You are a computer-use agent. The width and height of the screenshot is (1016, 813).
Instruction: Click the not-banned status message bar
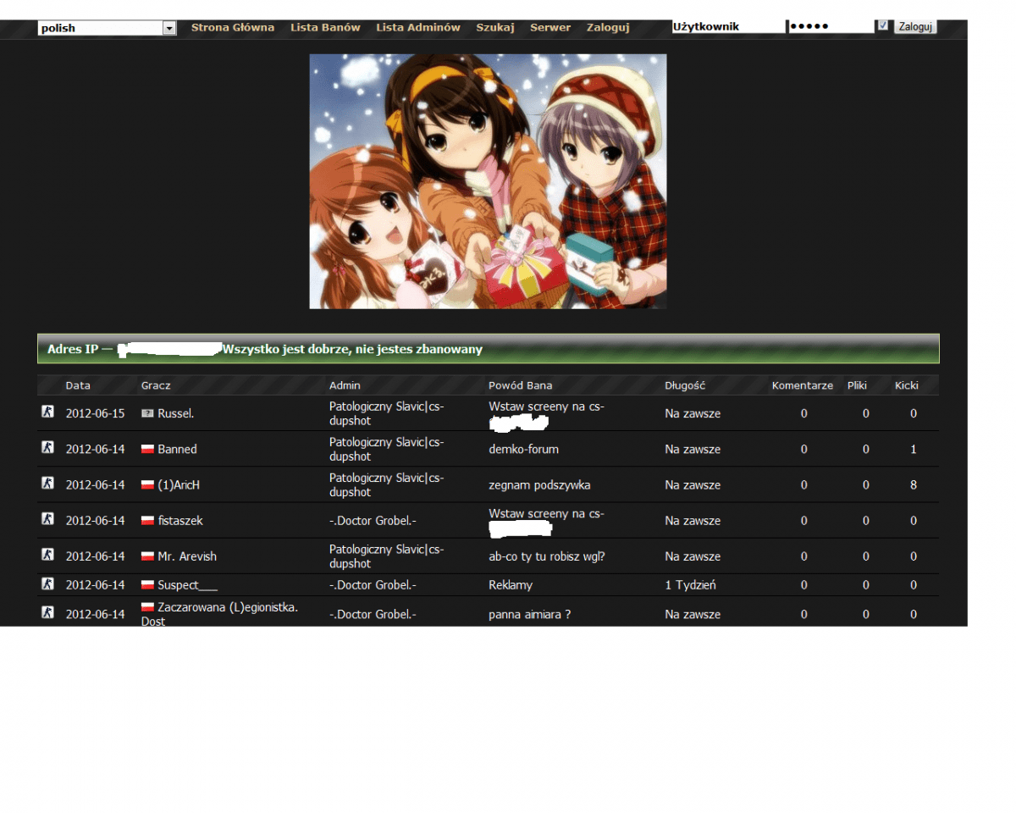click(x=489, y=349)
